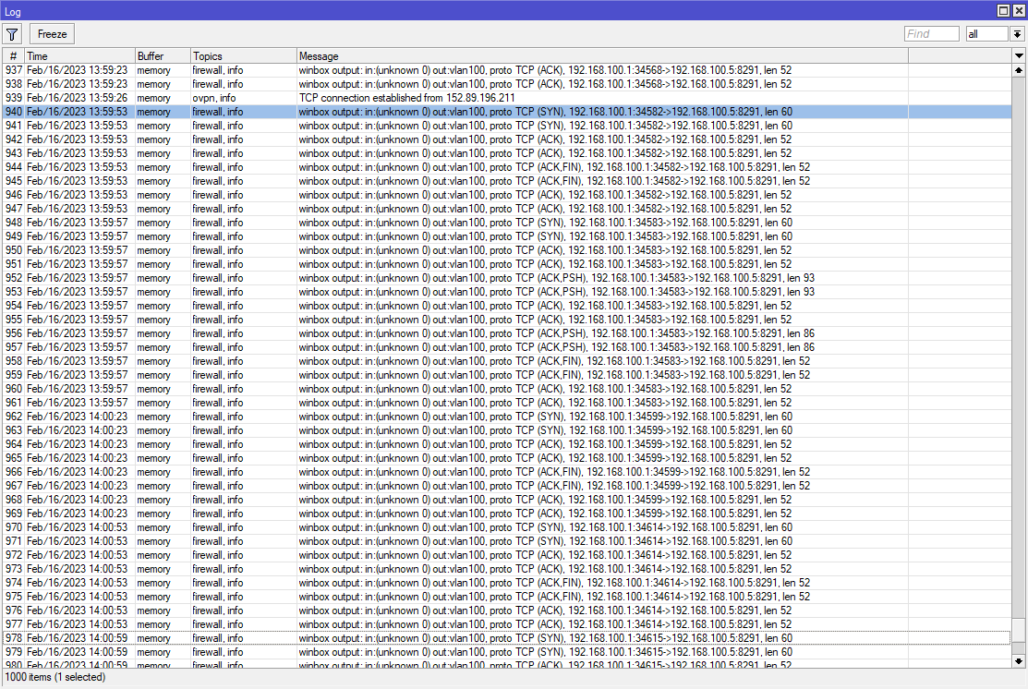Select log row 945
Viewport: 1028px width, 689px height.
507,181
